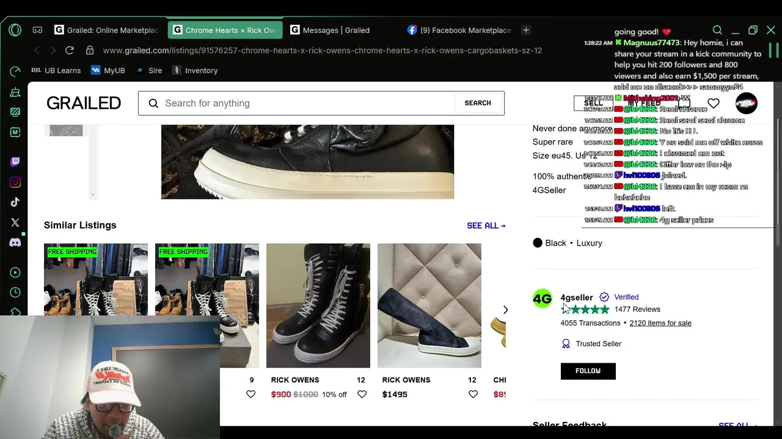
Task: Open GX Control speedometer icon in sidebar
Action: tap(15, 71)
